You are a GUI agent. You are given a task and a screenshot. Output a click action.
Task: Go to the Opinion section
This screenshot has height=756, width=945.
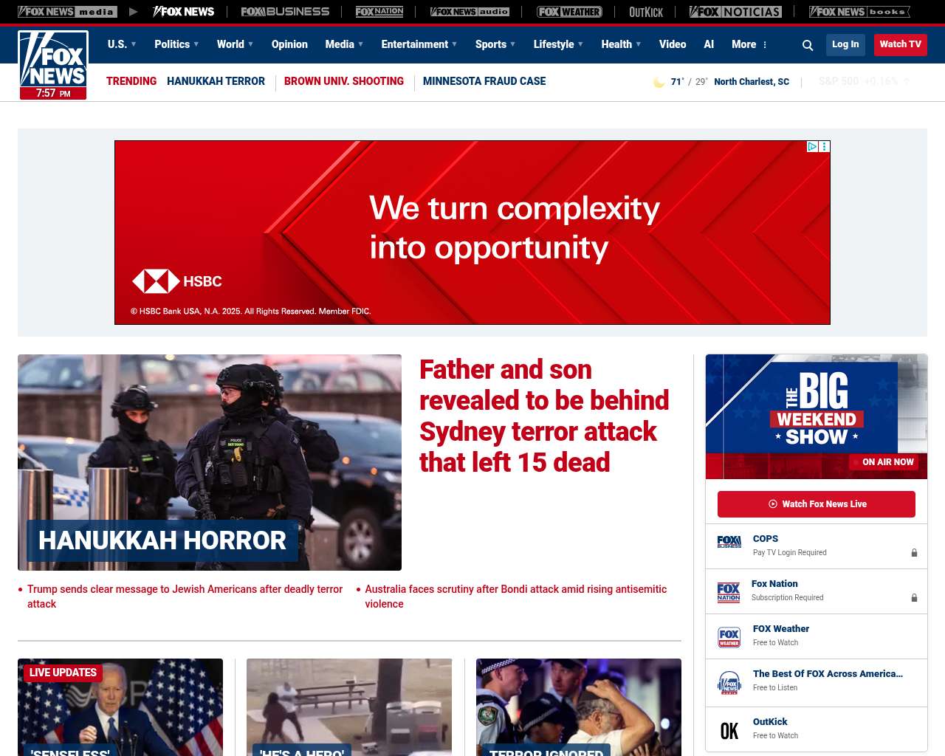coord(289,44)
